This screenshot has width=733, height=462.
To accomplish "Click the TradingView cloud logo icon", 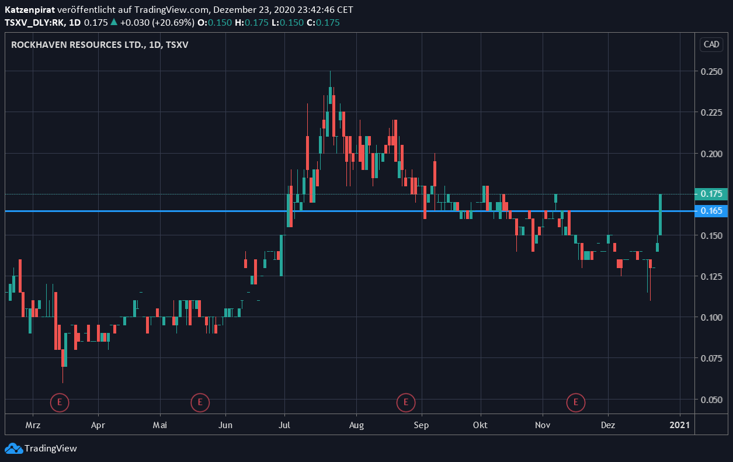I will 13,449.
